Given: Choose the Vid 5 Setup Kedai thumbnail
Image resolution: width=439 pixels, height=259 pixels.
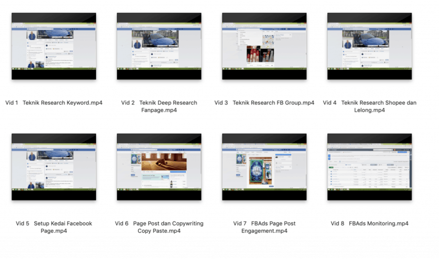Looking at the screenshot, I should click(x=54, y=166).
